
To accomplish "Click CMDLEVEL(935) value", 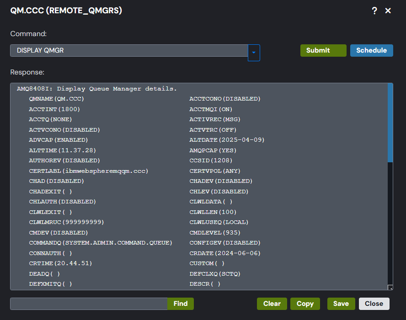I will click(x=214, y=233).
